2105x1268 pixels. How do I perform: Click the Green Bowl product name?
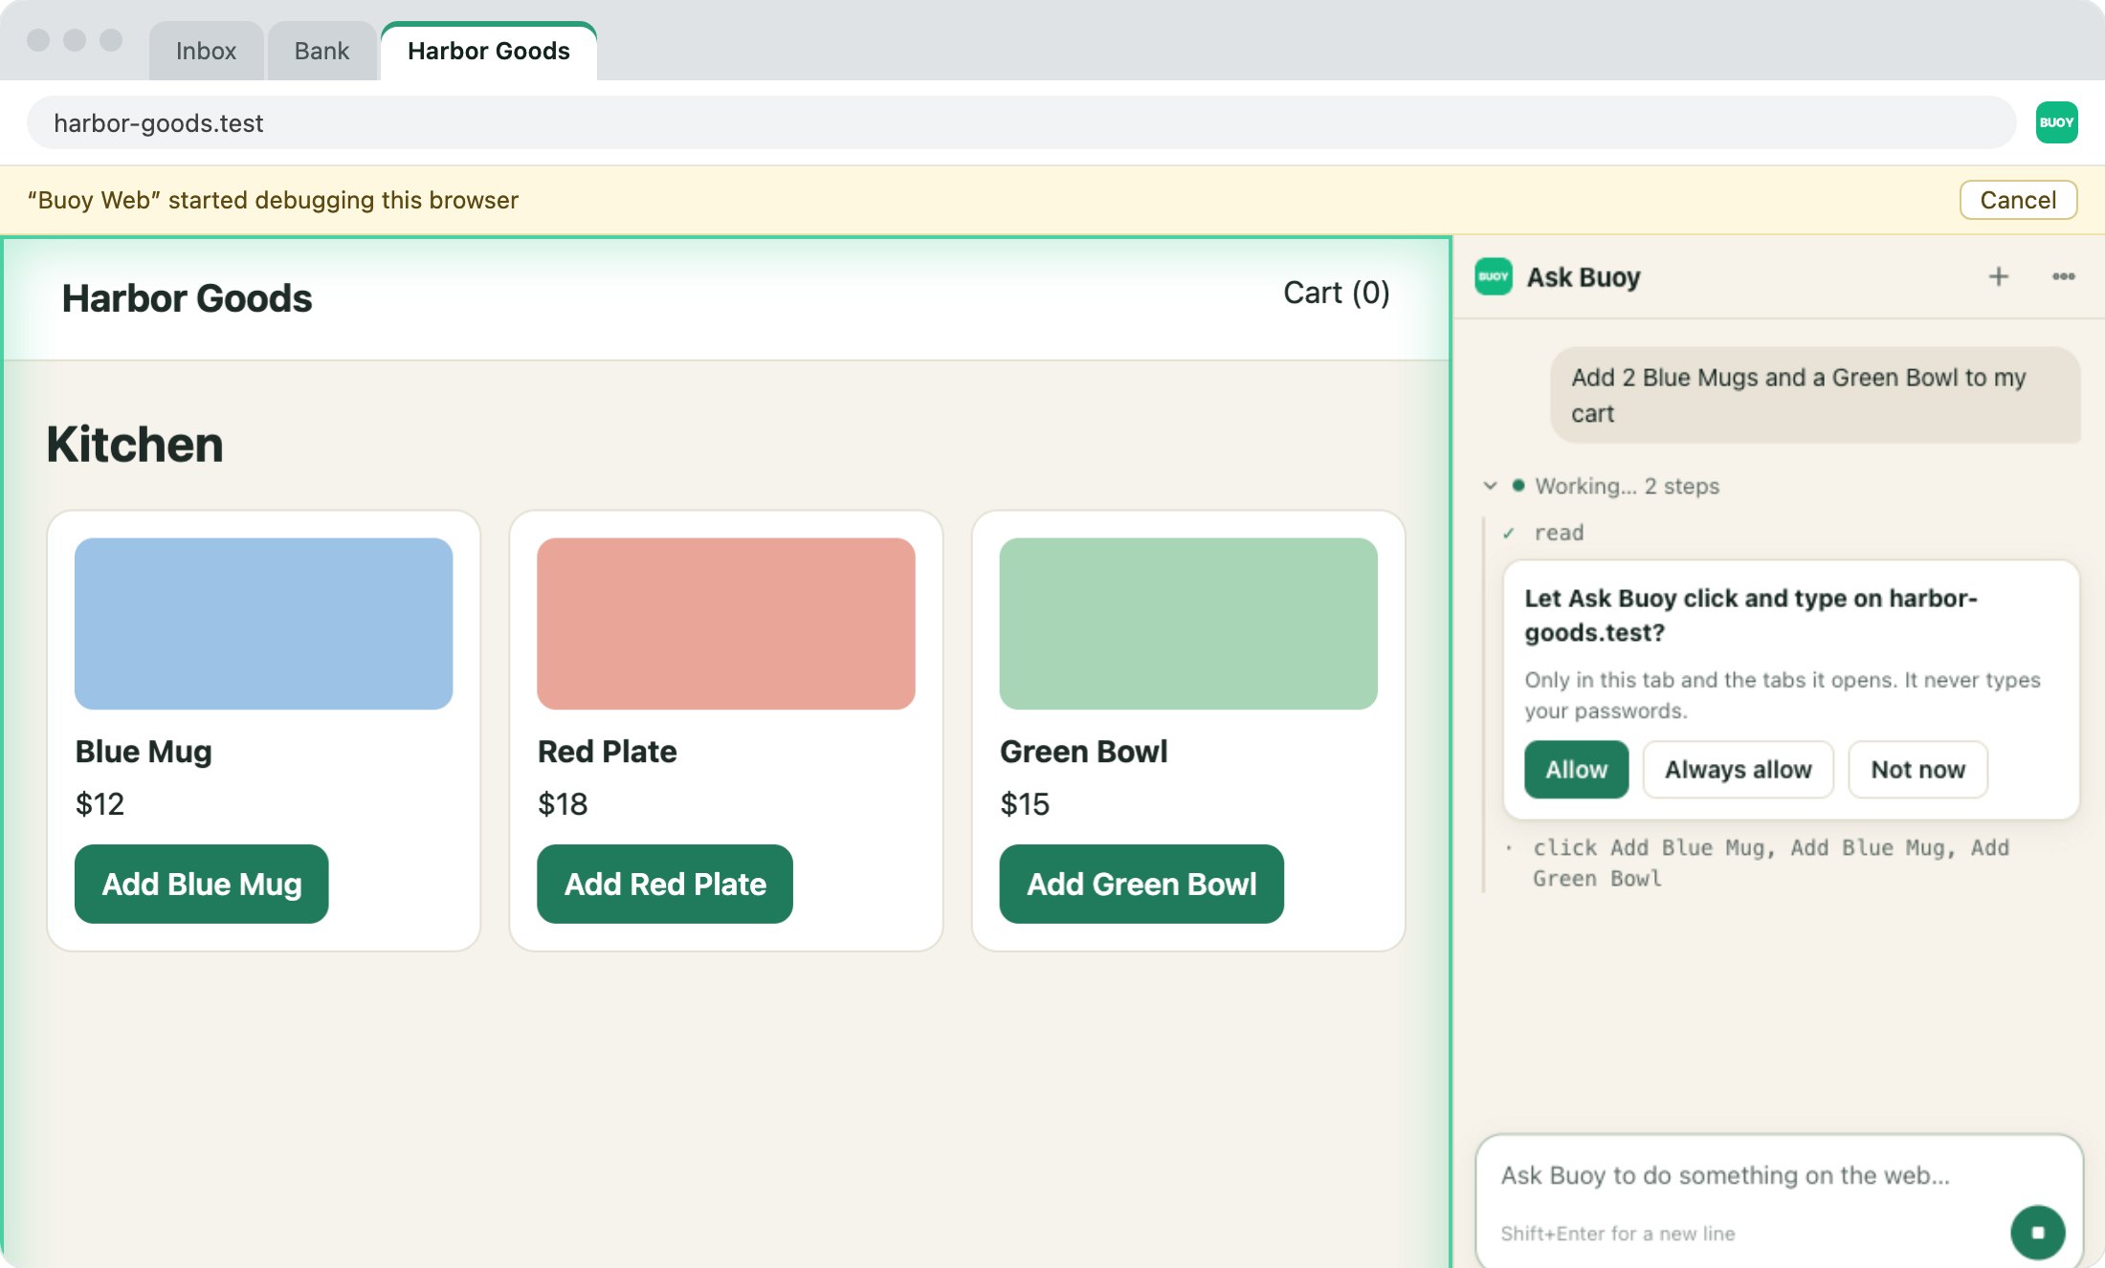tap(1084, 752)
